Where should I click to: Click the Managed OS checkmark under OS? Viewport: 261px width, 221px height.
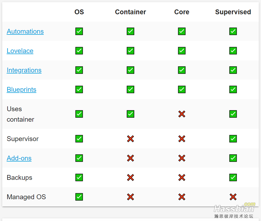click(79, 197)
